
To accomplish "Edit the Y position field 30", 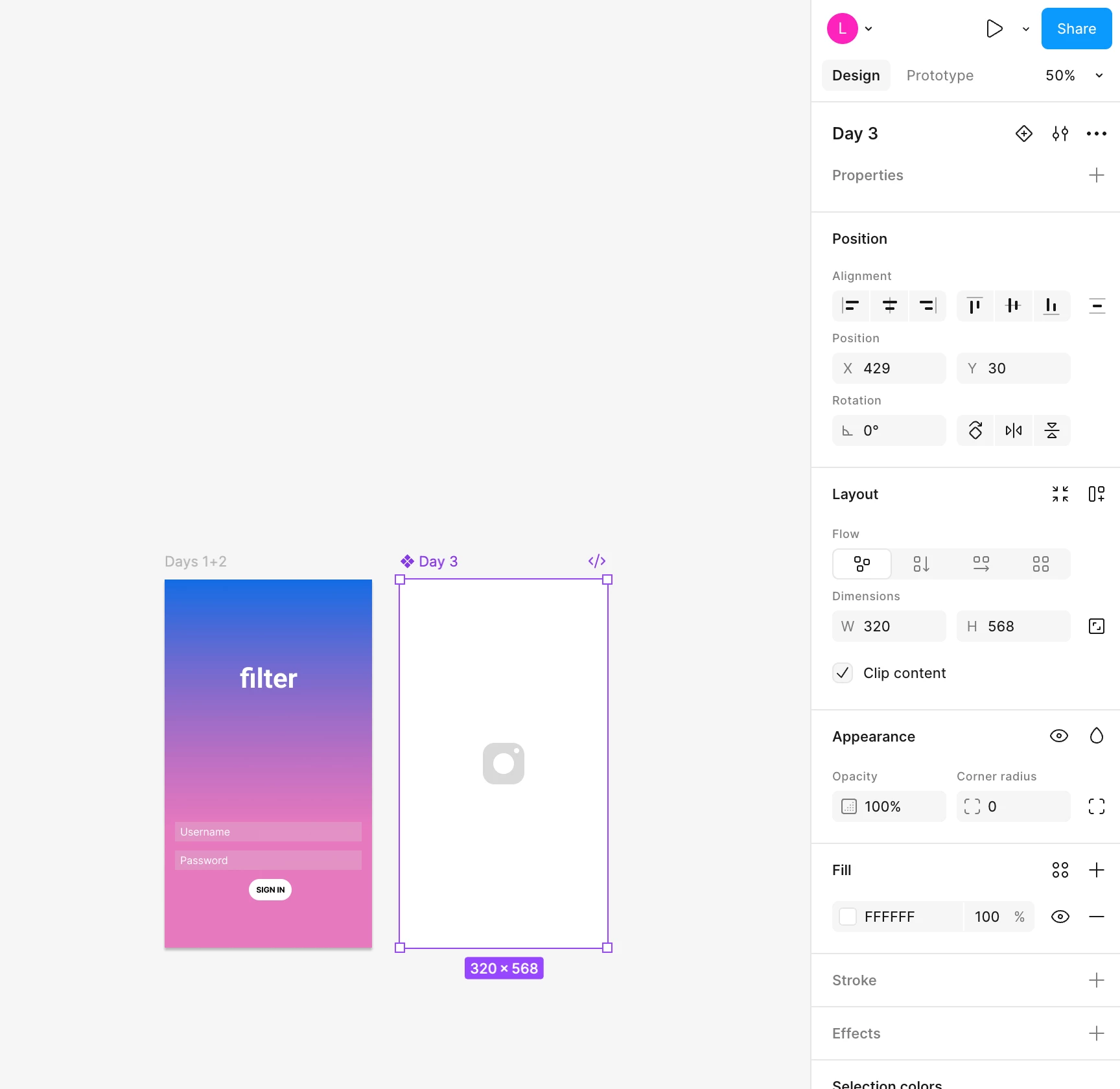I will (1014, 368).
